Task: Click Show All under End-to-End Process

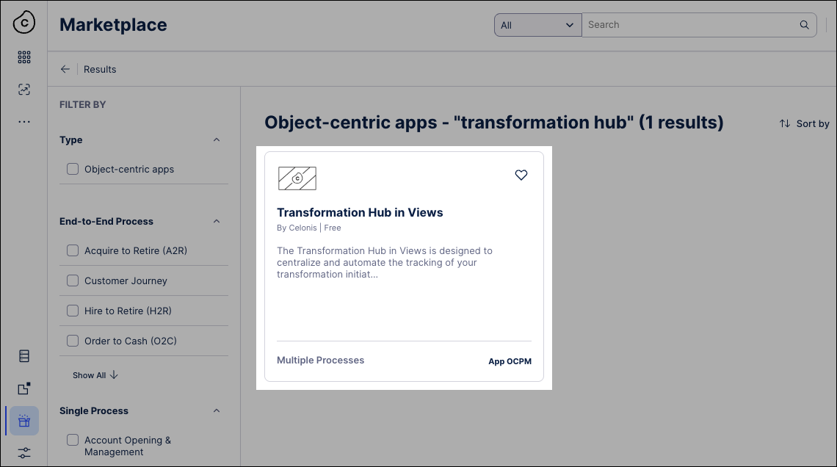Action: click(x=95, y=375)
